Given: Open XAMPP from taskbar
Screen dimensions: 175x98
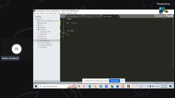Looking at the screenshot, I should coord(123,86).
